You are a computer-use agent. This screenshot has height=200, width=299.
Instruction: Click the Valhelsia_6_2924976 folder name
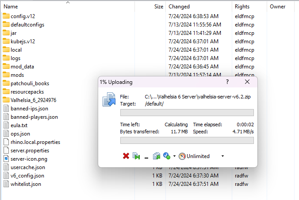tap(33, 100)
